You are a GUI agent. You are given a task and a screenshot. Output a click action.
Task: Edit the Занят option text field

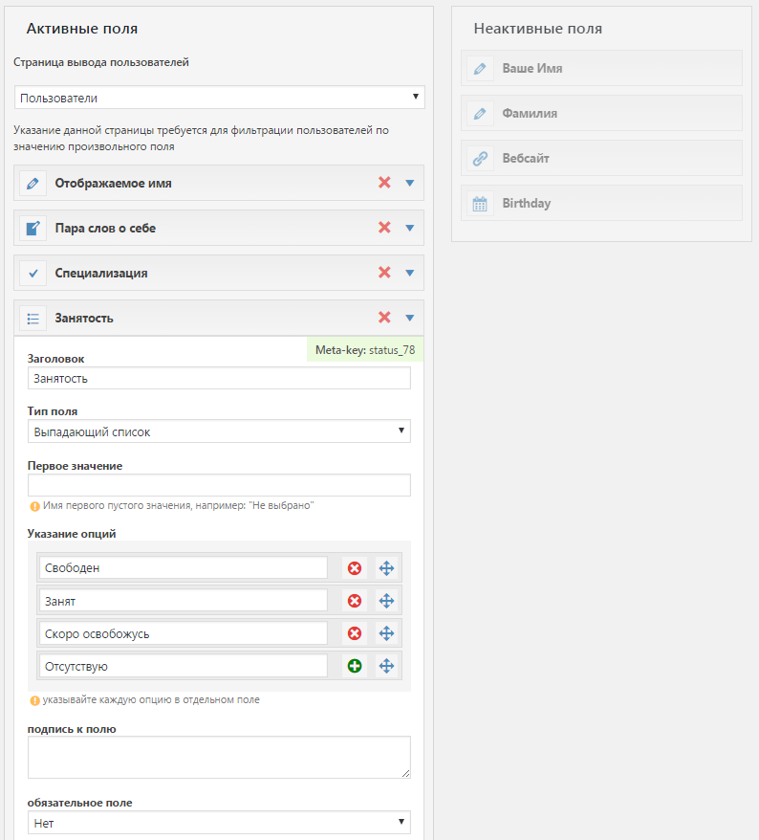pos(184,601)
